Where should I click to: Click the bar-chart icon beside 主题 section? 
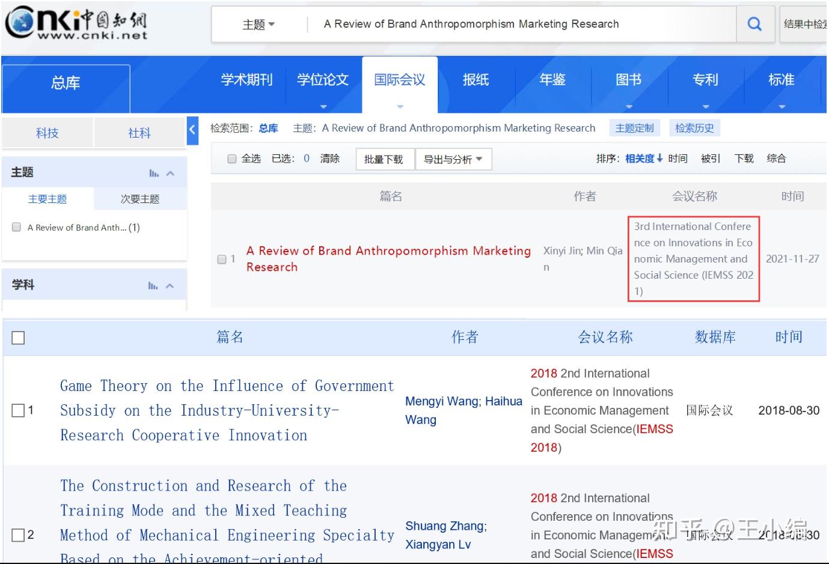154,173
